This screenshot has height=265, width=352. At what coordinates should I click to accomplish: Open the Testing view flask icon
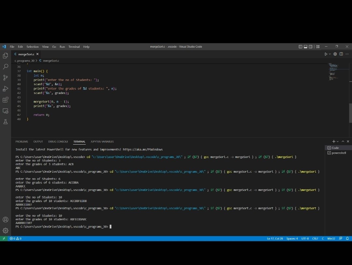pyautogui.click(x=5, y=122)
